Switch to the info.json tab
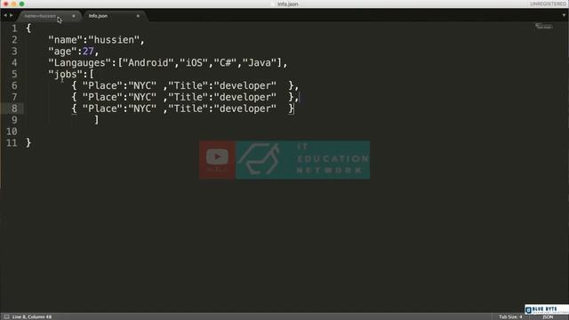This screenshot has height=320, width=569. [x=98, y=16]
